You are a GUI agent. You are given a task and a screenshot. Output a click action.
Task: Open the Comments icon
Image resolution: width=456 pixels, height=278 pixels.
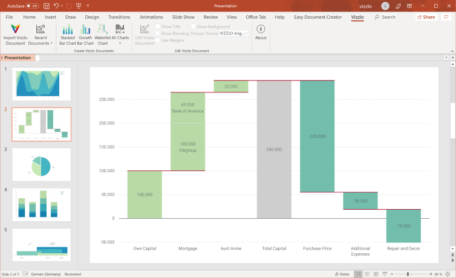pos(446,17)
